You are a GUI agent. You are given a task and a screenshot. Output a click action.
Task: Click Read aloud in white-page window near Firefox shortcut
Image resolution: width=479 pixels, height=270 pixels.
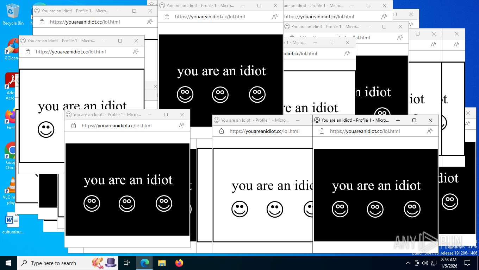point(136,52)
